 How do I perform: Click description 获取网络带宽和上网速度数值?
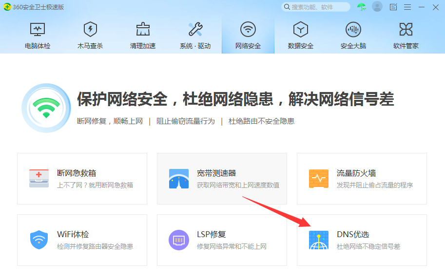[238, 185]
